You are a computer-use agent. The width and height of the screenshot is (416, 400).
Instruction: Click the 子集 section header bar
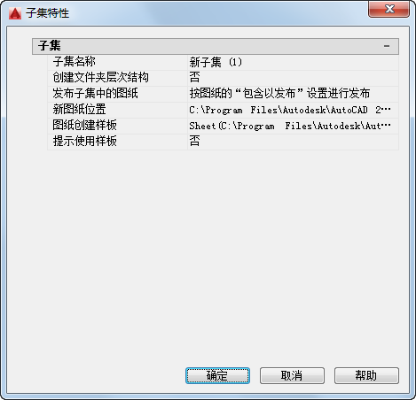[216, 46]
